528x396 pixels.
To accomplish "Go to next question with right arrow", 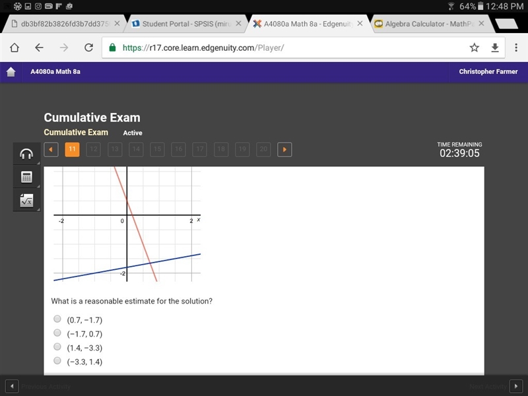I will [x=284, y=150].
